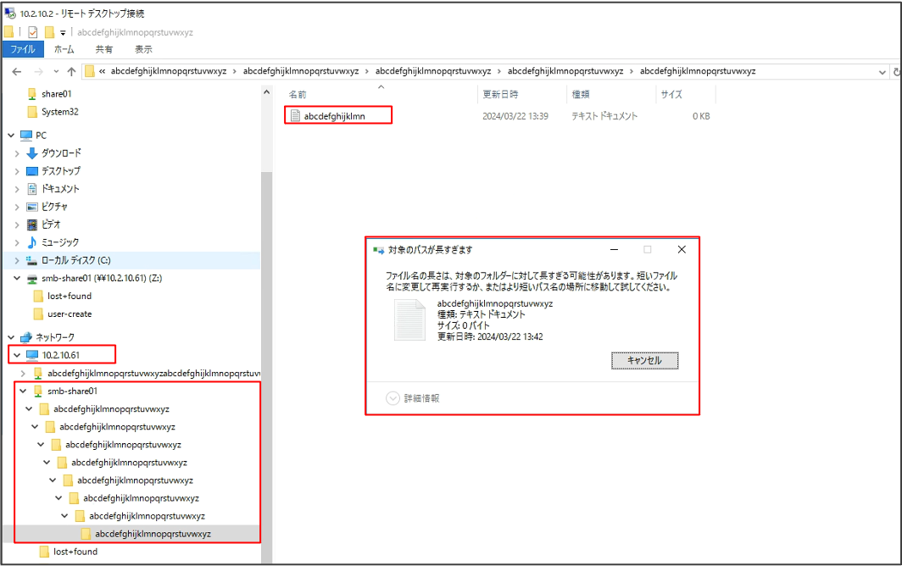Click the up arrow to parent folder
This screenshot has width=902, height=566.
coord(71,72)
